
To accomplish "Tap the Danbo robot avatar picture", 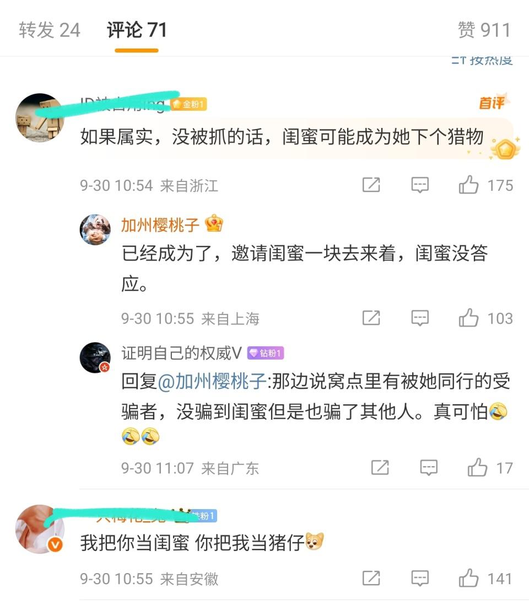I will 40,117.
